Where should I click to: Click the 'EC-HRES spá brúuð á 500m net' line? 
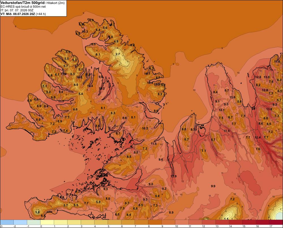(x=23, y=7)
